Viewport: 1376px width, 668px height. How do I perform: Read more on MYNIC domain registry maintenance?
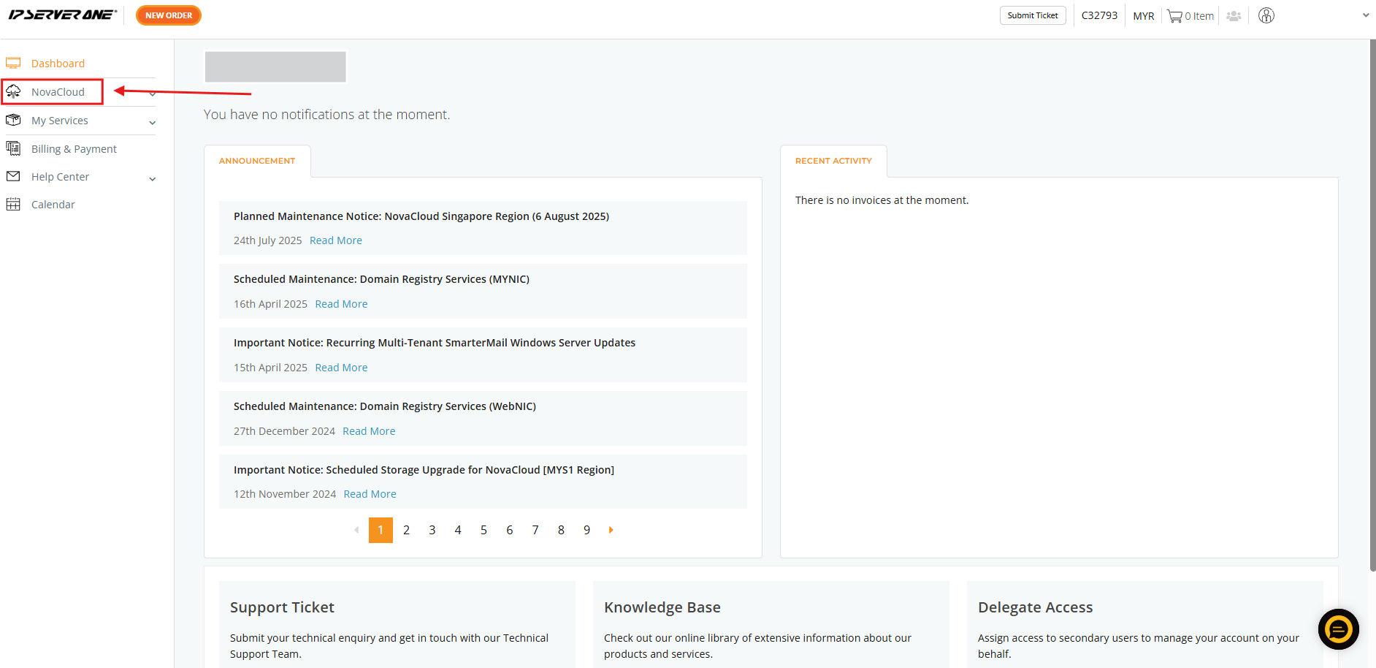[x=341, y=304]
